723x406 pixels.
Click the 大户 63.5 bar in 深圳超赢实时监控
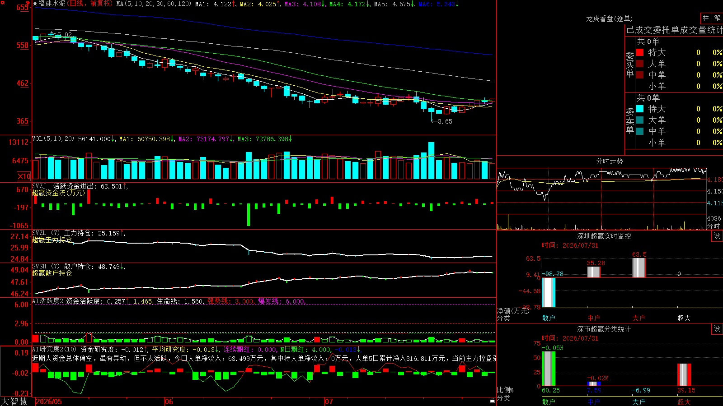[x=639, y=268]
